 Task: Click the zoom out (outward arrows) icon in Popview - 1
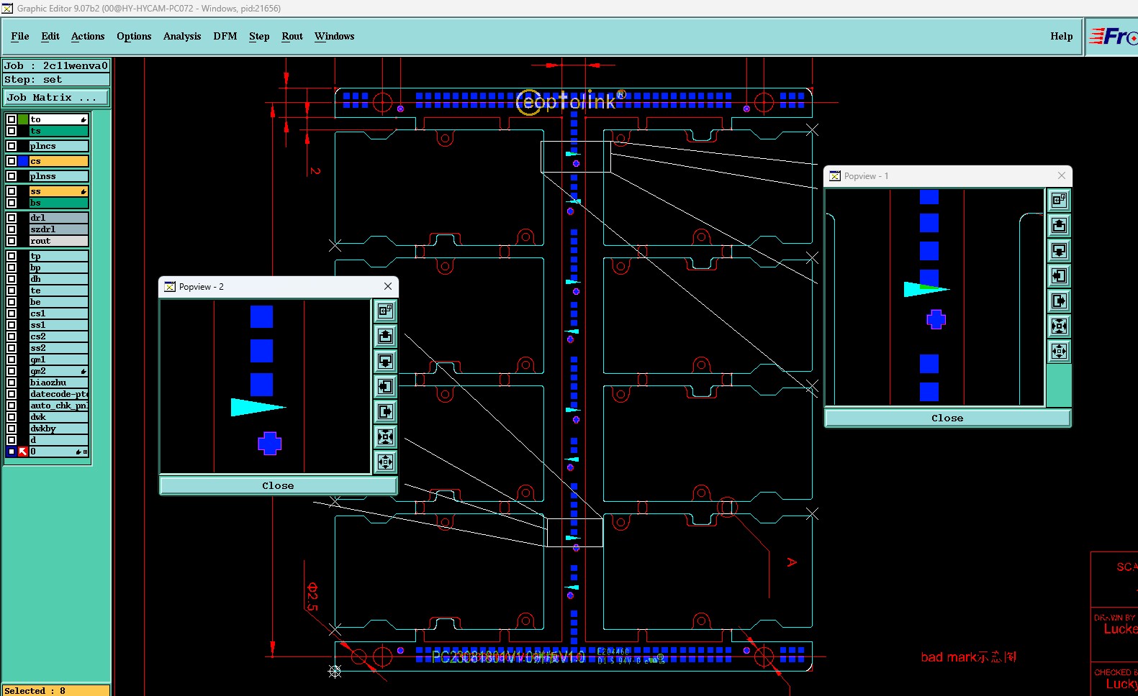tap(1059, 352)
